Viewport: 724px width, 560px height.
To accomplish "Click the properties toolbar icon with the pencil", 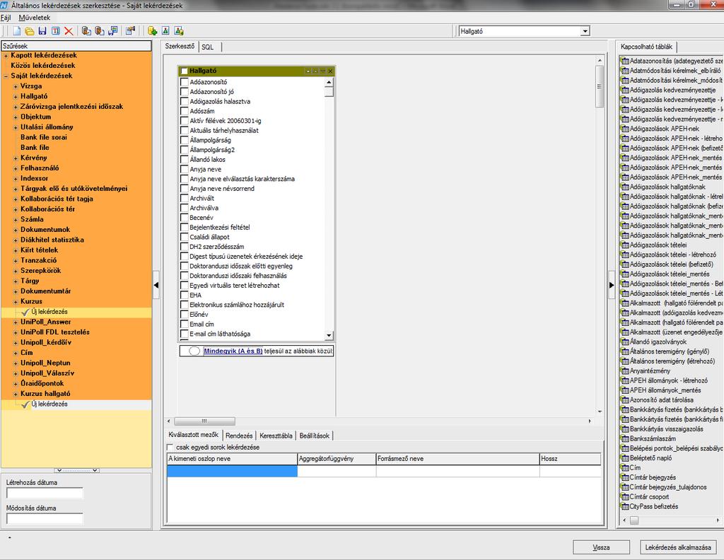I will [131, 31].
